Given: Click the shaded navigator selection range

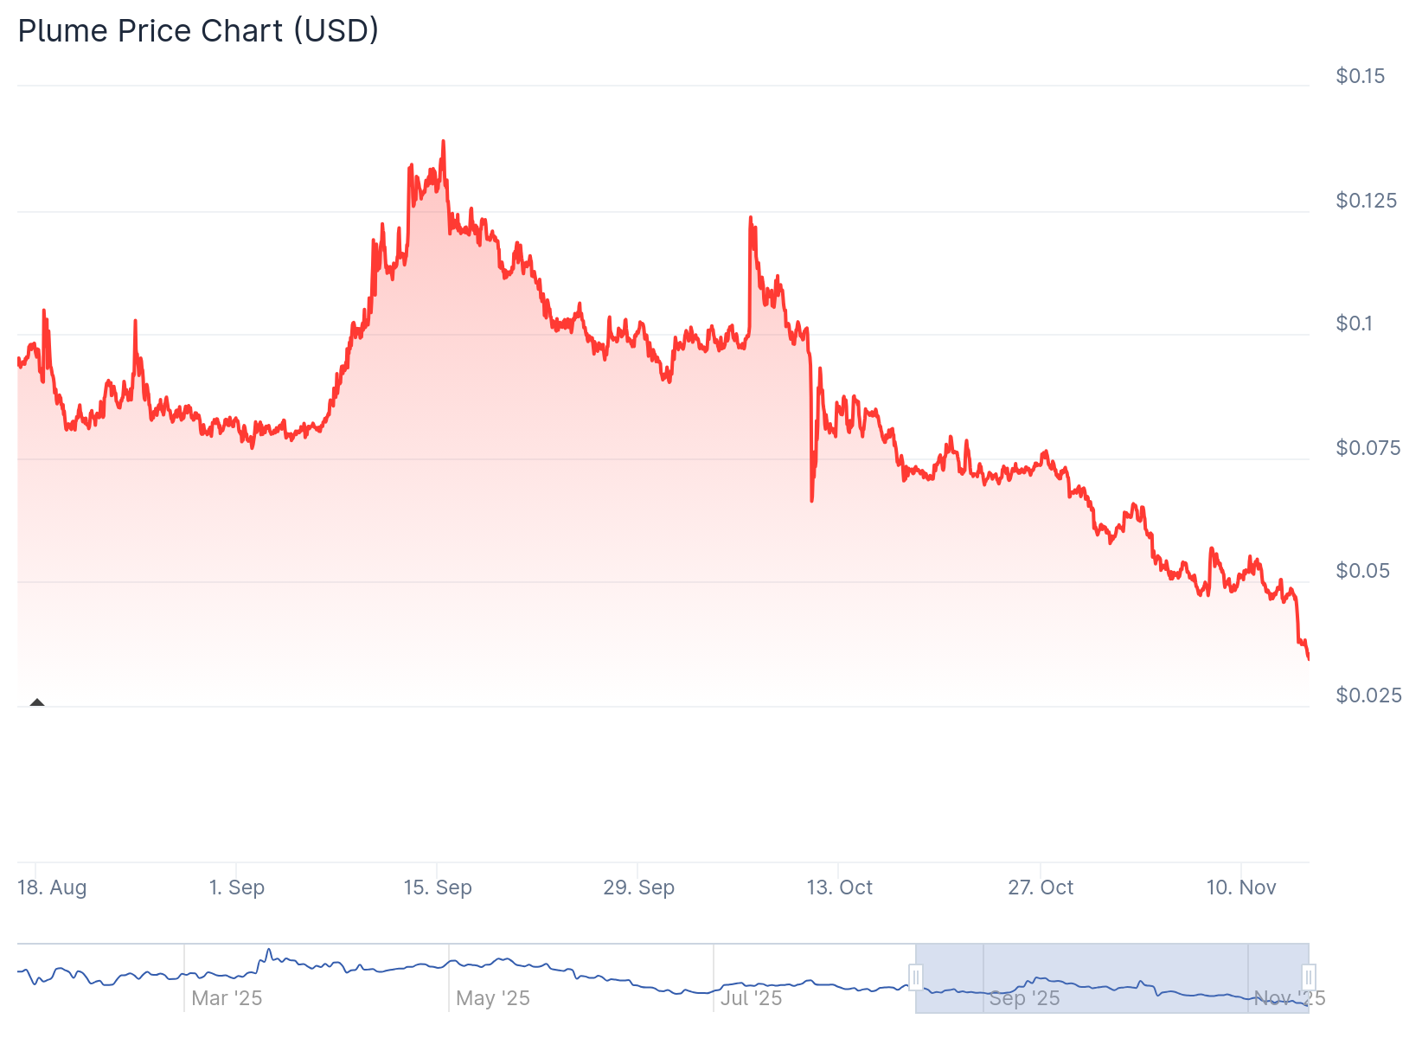Looking at the screenshot, I should click(x=1111, y=977).
